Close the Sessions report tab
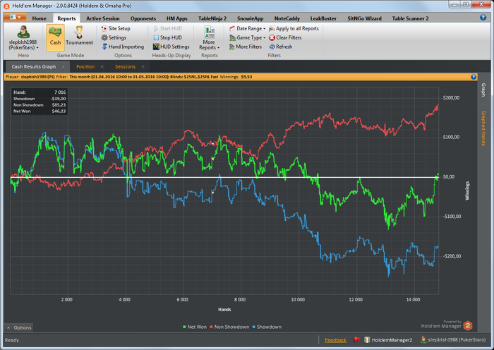The image size is (494, 350). pyautogui.click(x=143, y=66)
